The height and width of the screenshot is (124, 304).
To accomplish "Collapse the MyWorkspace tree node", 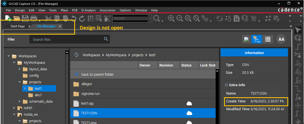I will (x=14, y=63).
